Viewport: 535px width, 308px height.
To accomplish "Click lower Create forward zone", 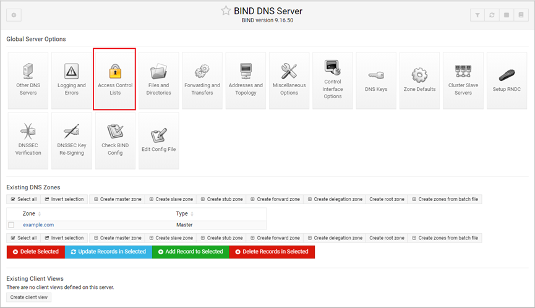I will coord(275,238).
